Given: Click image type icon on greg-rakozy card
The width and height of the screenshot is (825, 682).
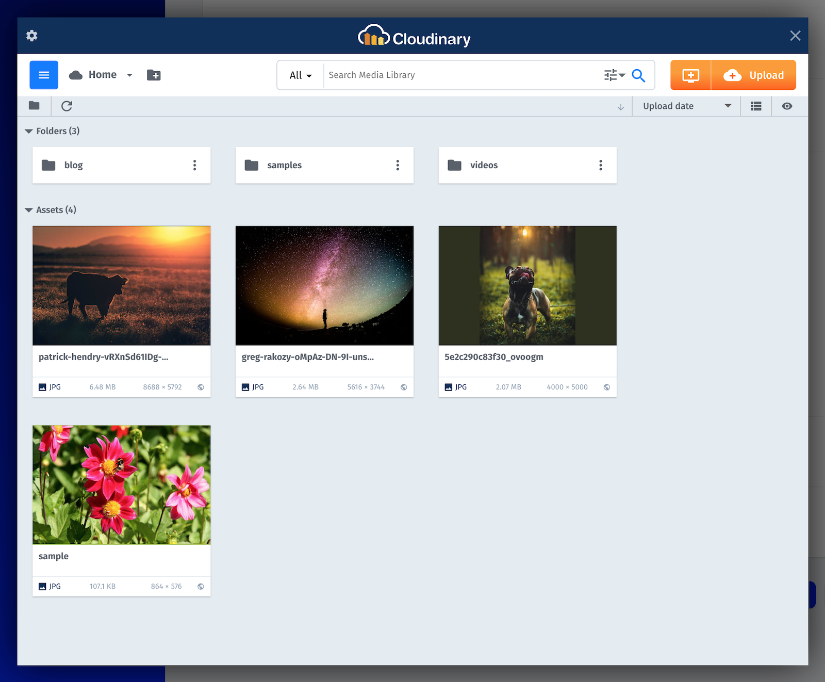Looking at the screenshot, I should click(245, 387).
